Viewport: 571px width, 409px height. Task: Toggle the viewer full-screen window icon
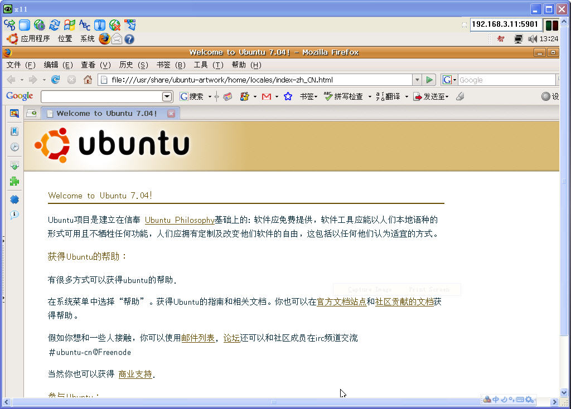pos(25,25)
